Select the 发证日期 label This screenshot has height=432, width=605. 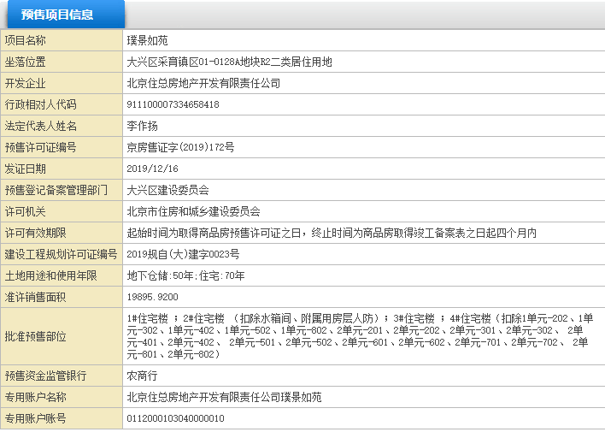25,169
